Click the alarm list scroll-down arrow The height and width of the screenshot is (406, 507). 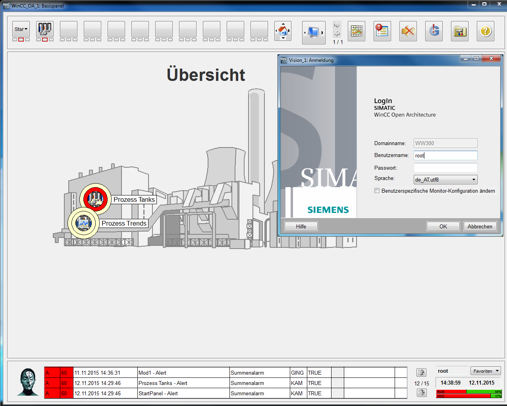(x=421, y=393)
